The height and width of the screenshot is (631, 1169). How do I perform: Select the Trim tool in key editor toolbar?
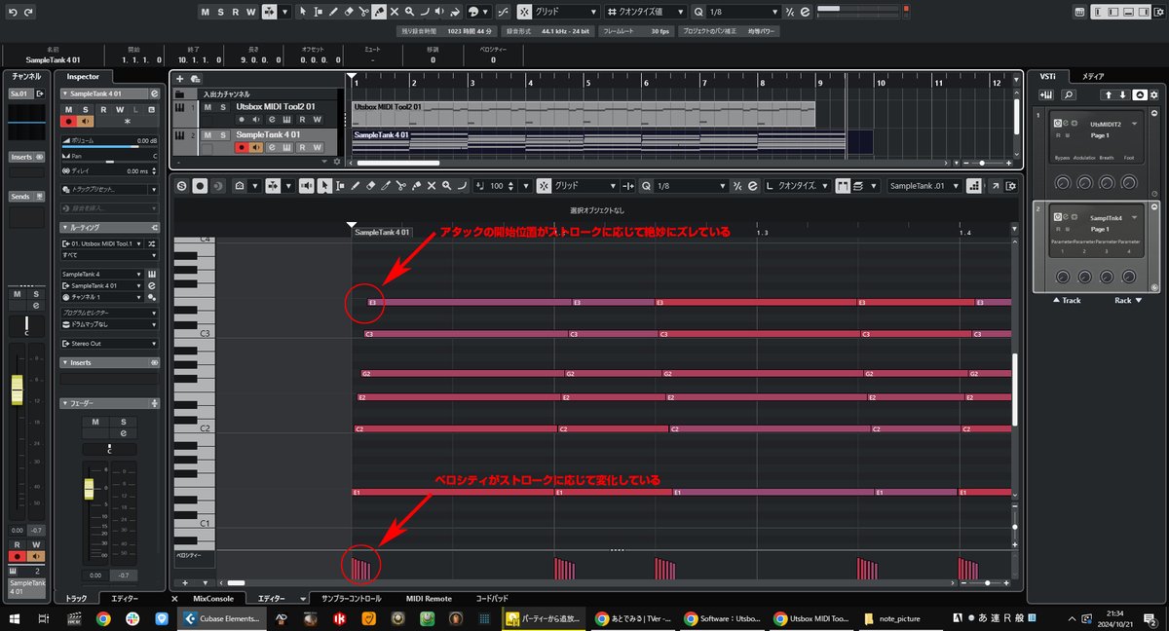pos(386,185)
